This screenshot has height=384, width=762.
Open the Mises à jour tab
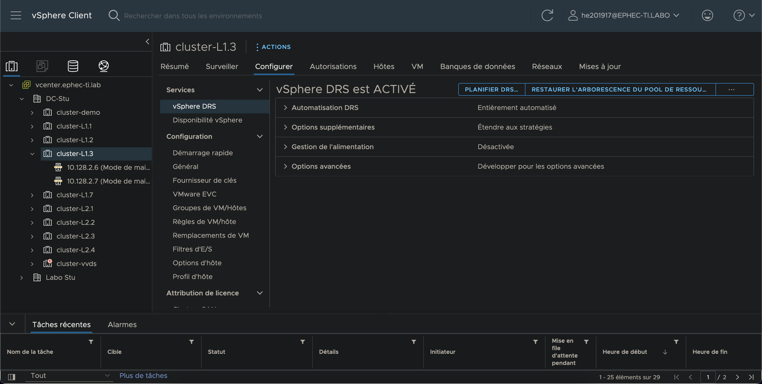pos(600,67)
